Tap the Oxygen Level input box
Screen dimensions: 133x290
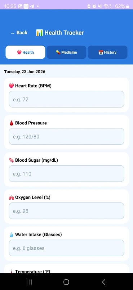pos(66,211)
